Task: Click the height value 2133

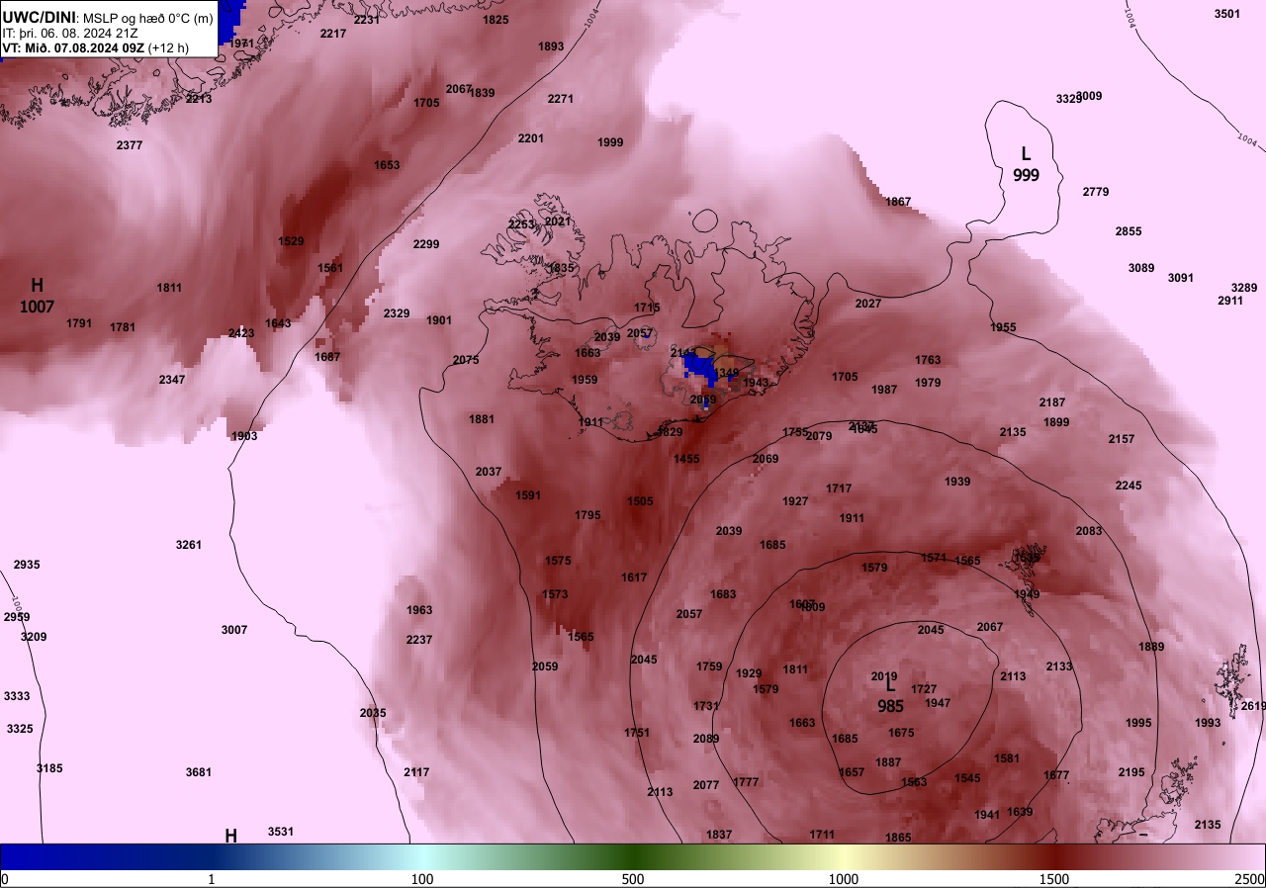Action: [1059, 666]
